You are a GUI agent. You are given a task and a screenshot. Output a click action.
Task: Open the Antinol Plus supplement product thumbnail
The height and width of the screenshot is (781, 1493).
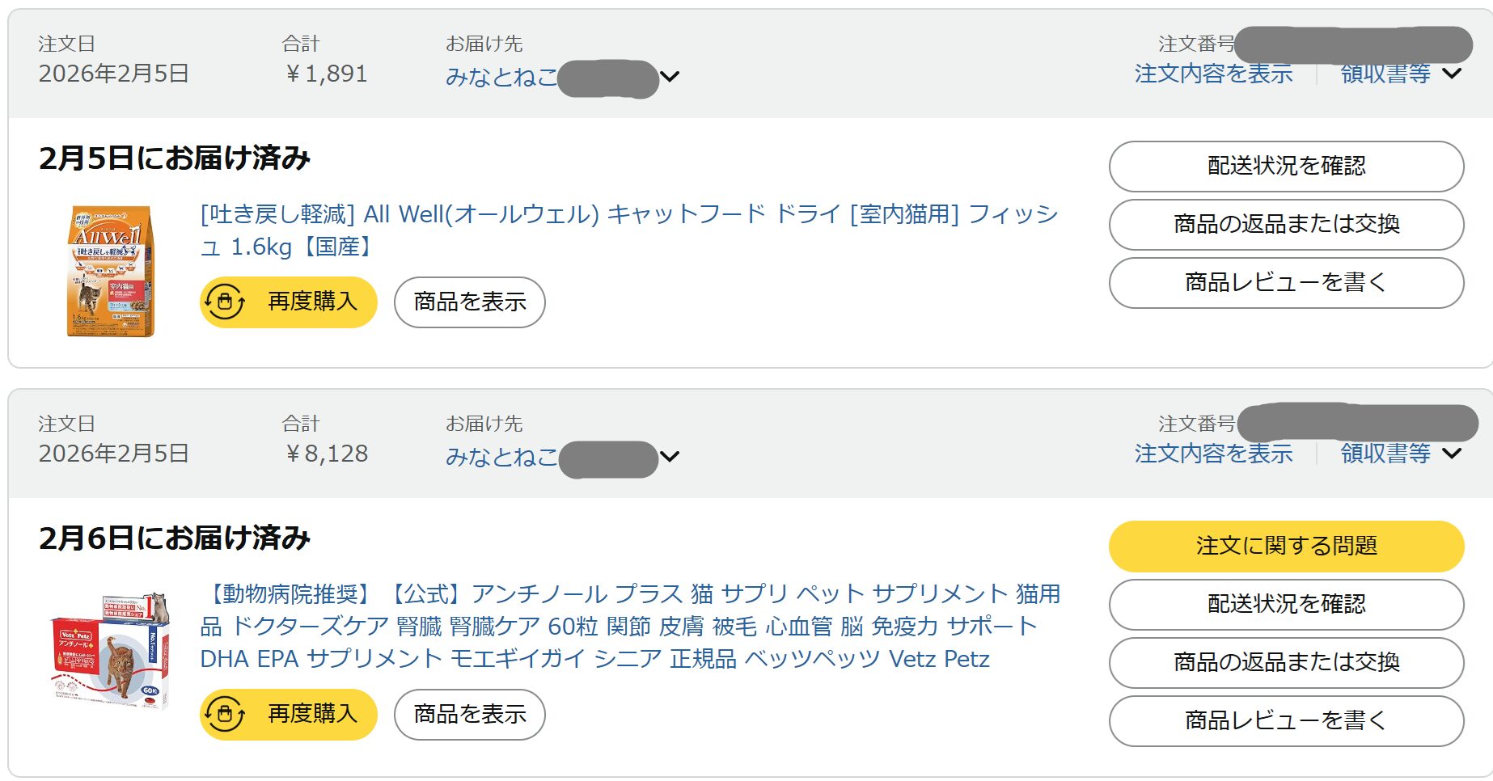point(110,651)
